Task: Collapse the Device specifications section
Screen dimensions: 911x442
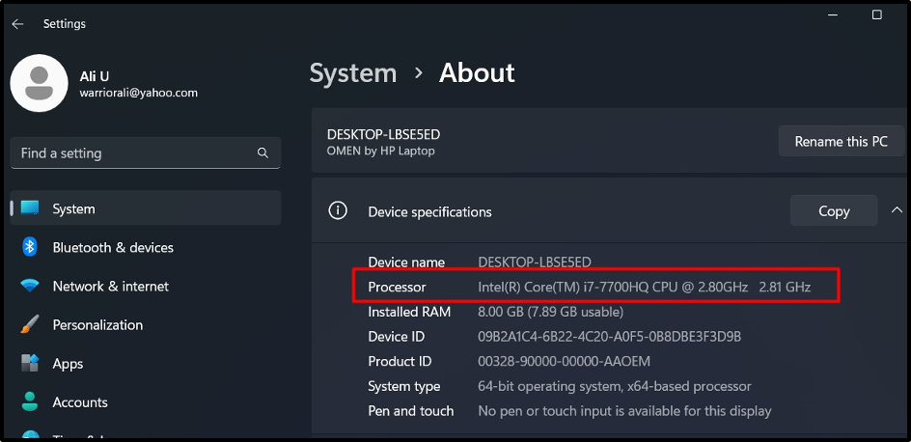Action: (x=897, y=210)
